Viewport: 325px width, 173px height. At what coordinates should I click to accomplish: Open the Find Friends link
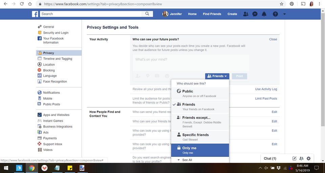pyautogui.click(x=212, y=14)
